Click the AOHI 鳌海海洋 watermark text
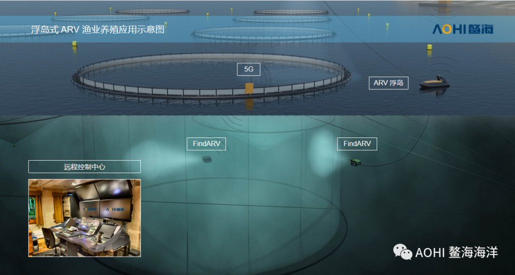 point(456,252)
